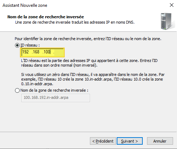Viewport: 177px width, 149px height.
Task: Click the Nom de la zone de recherche inversée label
Action: [x=54, y=90]
